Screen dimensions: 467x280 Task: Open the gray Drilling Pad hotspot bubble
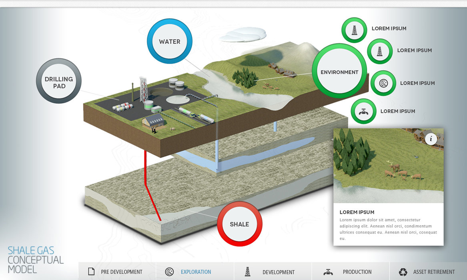[58, 81]
